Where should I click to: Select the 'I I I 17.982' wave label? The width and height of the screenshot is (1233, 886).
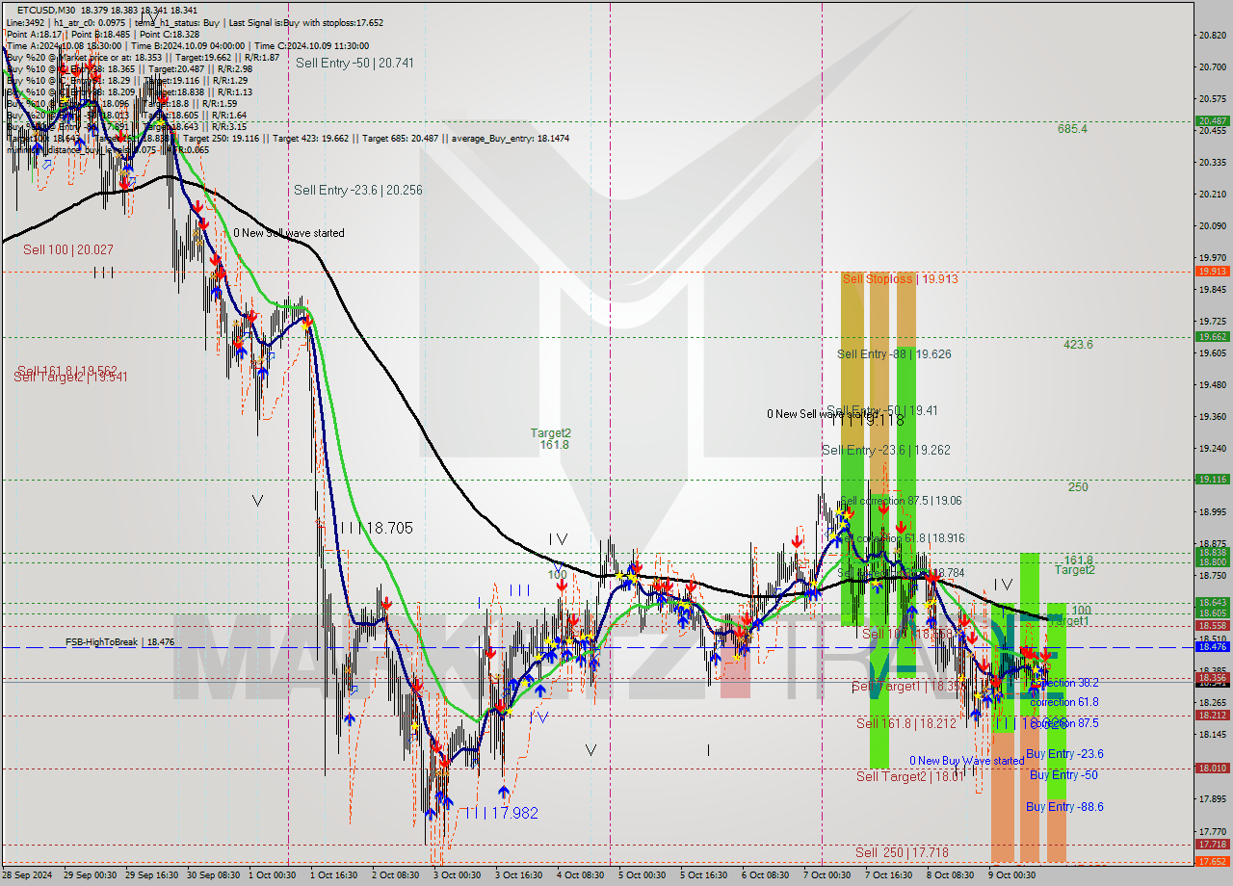(x=501, y=813)
